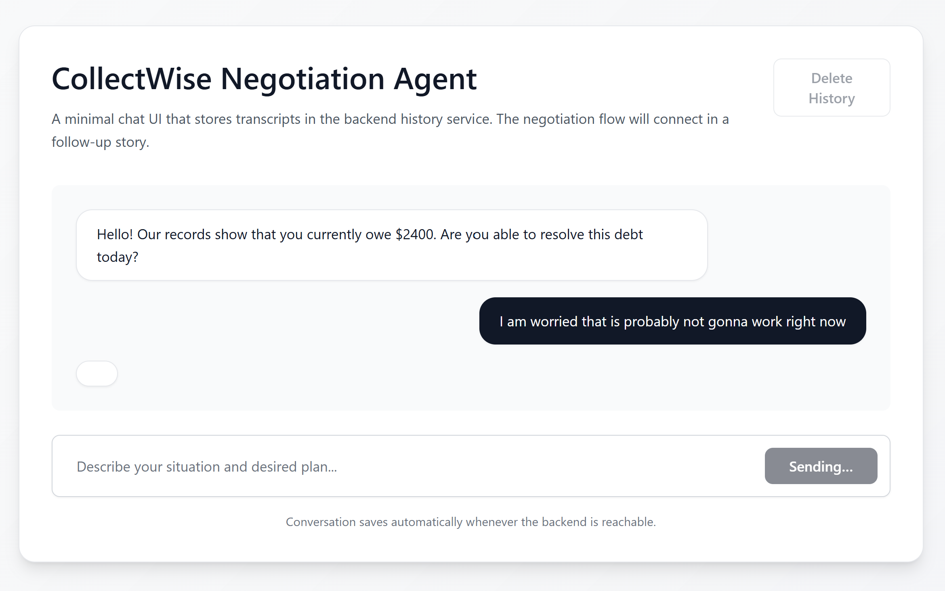Select the agent's greeting message bubble
Image resolution: width=945 pixels, height=591 pixels.
pos(391,244)
